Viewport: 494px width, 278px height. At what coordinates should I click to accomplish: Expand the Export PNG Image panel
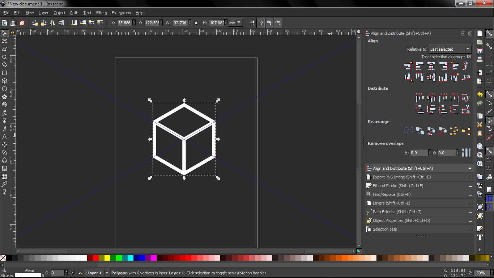[x=420, y=177]
